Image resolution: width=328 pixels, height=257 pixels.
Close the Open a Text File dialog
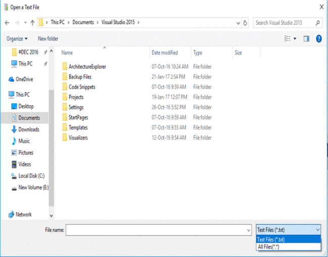click(x=321, y=7)
